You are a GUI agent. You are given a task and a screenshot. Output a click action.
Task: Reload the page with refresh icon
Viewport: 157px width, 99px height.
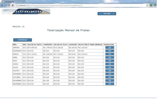9,5
